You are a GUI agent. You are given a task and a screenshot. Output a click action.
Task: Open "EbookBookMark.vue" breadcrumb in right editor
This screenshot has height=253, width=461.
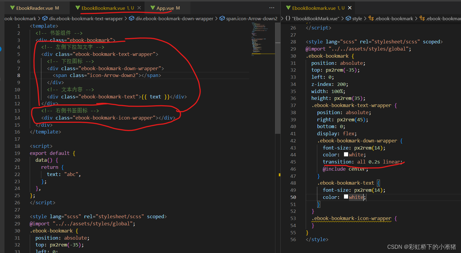tap(312, 18)
